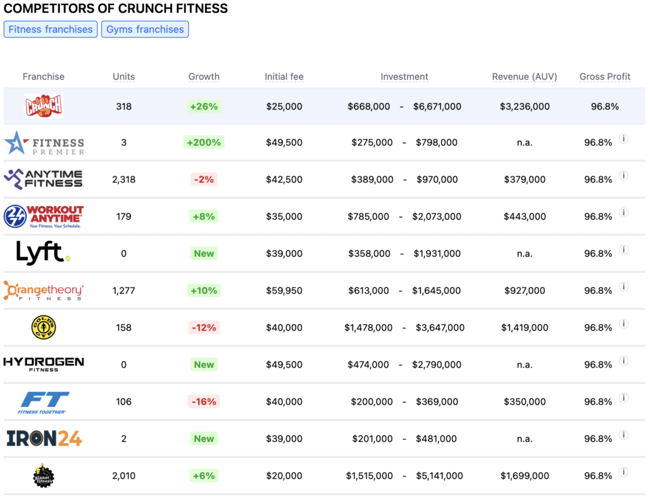Click the +200% growth badge
The width and height of the screenshot is (648, 500).
(204, 142)
